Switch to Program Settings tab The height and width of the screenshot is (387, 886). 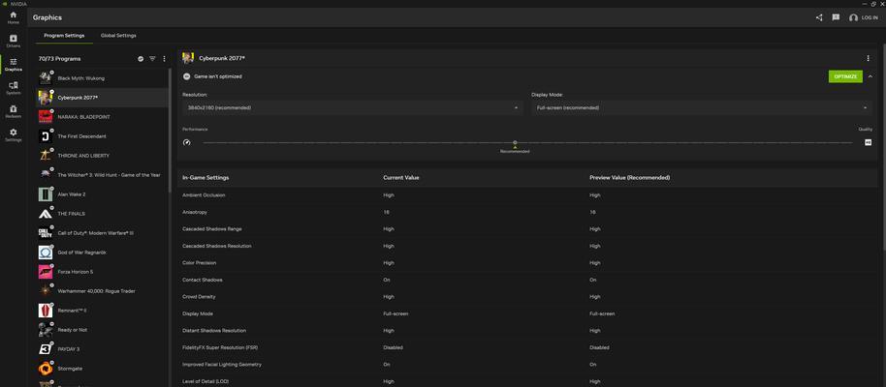pyautogui.click(x=64, y=36)
